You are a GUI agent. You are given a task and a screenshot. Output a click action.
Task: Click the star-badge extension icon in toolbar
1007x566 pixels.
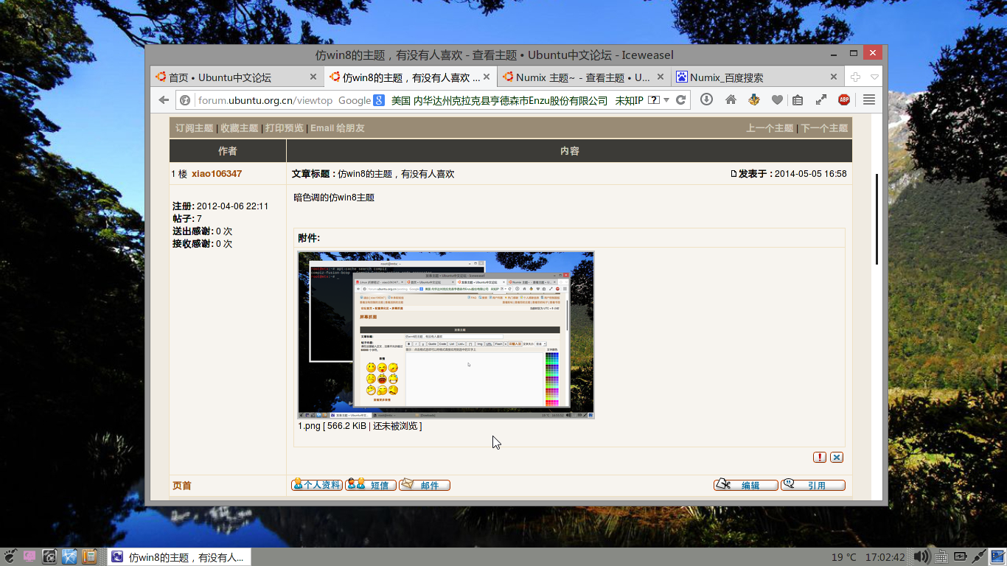click(x=753, y=99)
